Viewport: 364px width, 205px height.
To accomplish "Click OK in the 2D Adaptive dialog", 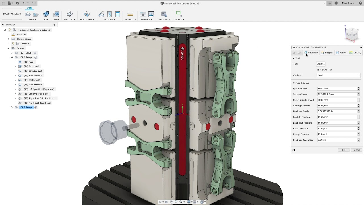I will point(344,150).
